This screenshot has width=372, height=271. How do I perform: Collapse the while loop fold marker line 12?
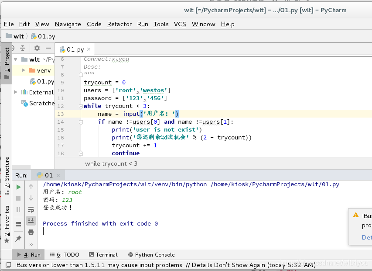(81, 106)
